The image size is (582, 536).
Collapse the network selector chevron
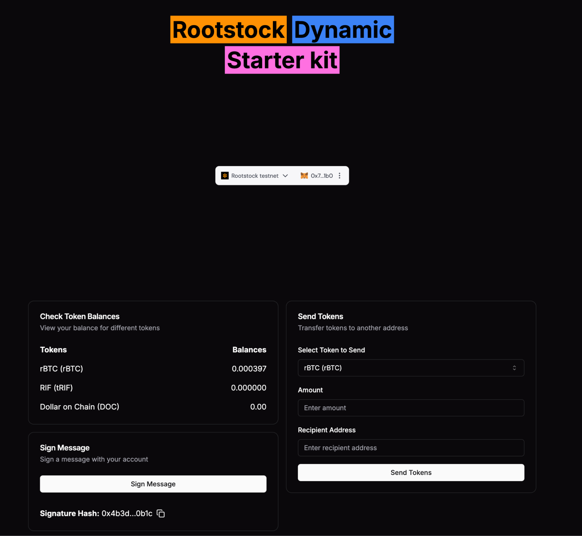pos(285,176)
